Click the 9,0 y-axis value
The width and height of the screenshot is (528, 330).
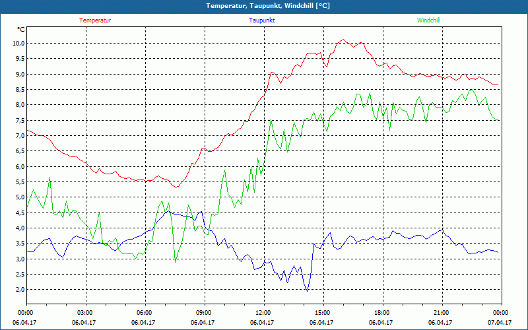[20, 74]
